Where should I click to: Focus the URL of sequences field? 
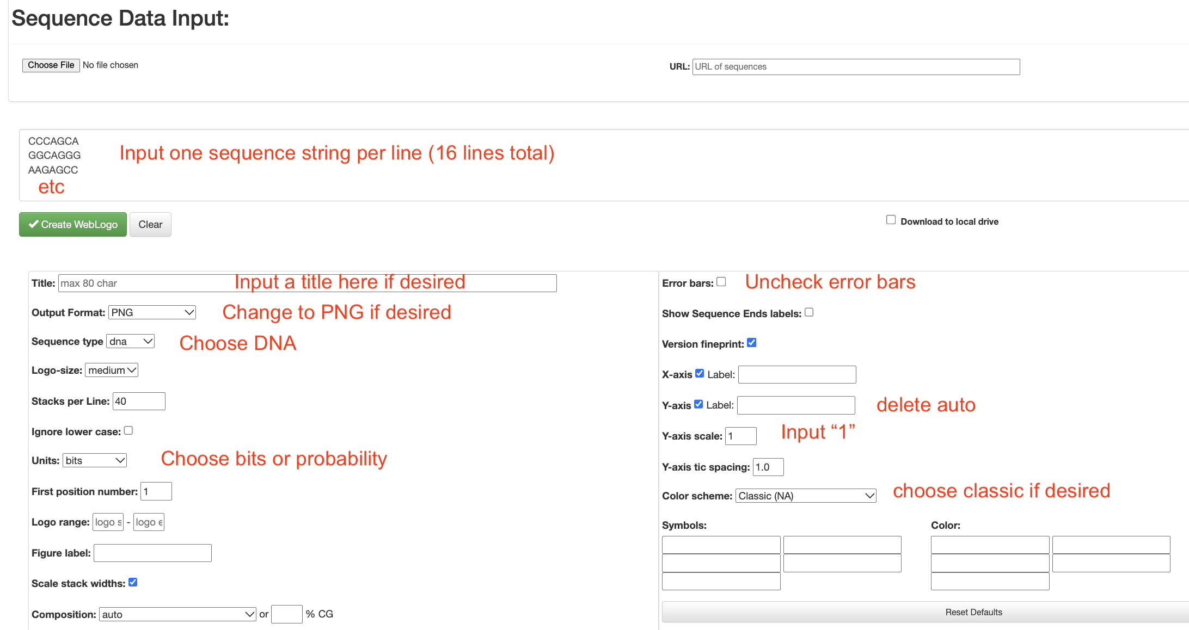click(x=856, y=67)
